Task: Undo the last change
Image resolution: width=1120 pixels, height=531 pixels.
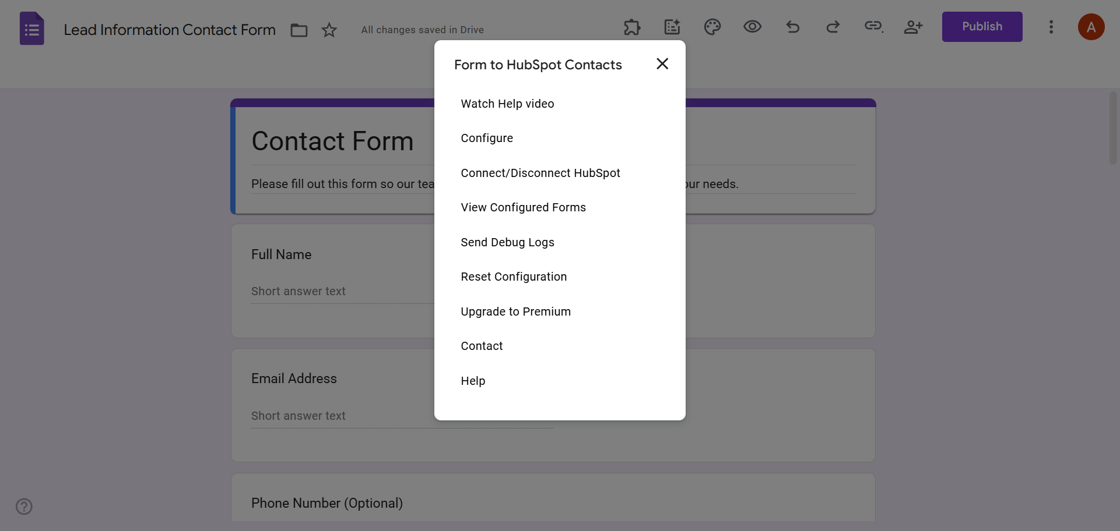Action: tap(792, 27)
